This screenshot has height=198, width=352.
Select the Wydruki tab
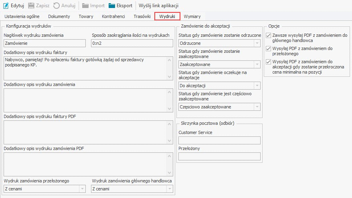click(167, 16)
